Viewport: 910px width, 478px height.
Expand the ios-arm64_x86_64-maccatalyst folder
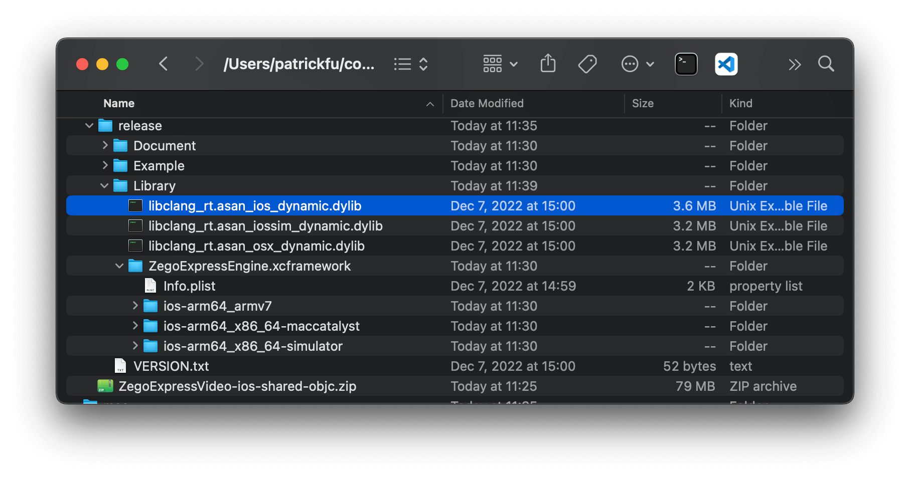135,326
